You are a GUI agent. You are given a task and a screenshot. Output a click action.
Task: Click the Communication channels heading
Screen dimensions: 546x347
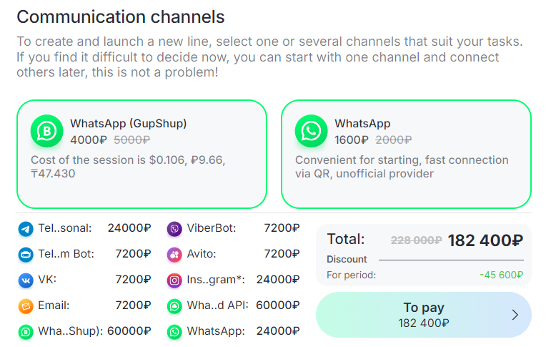120,16
